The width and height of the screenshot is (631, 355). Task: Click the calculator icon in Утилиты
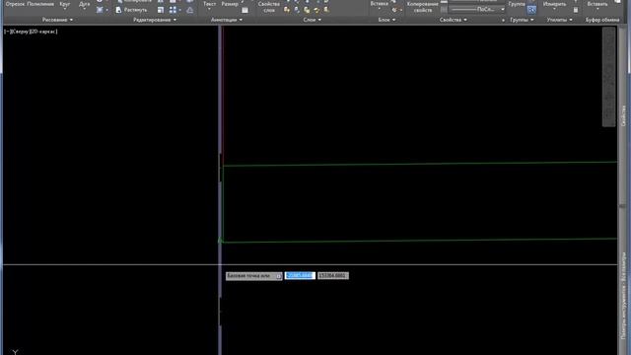[x=576, y=10]
